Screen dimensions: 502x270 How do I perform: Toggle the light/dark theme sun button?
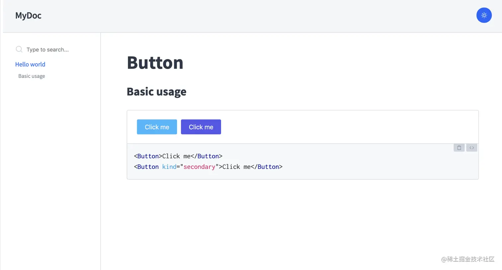(x=484, y=15)
